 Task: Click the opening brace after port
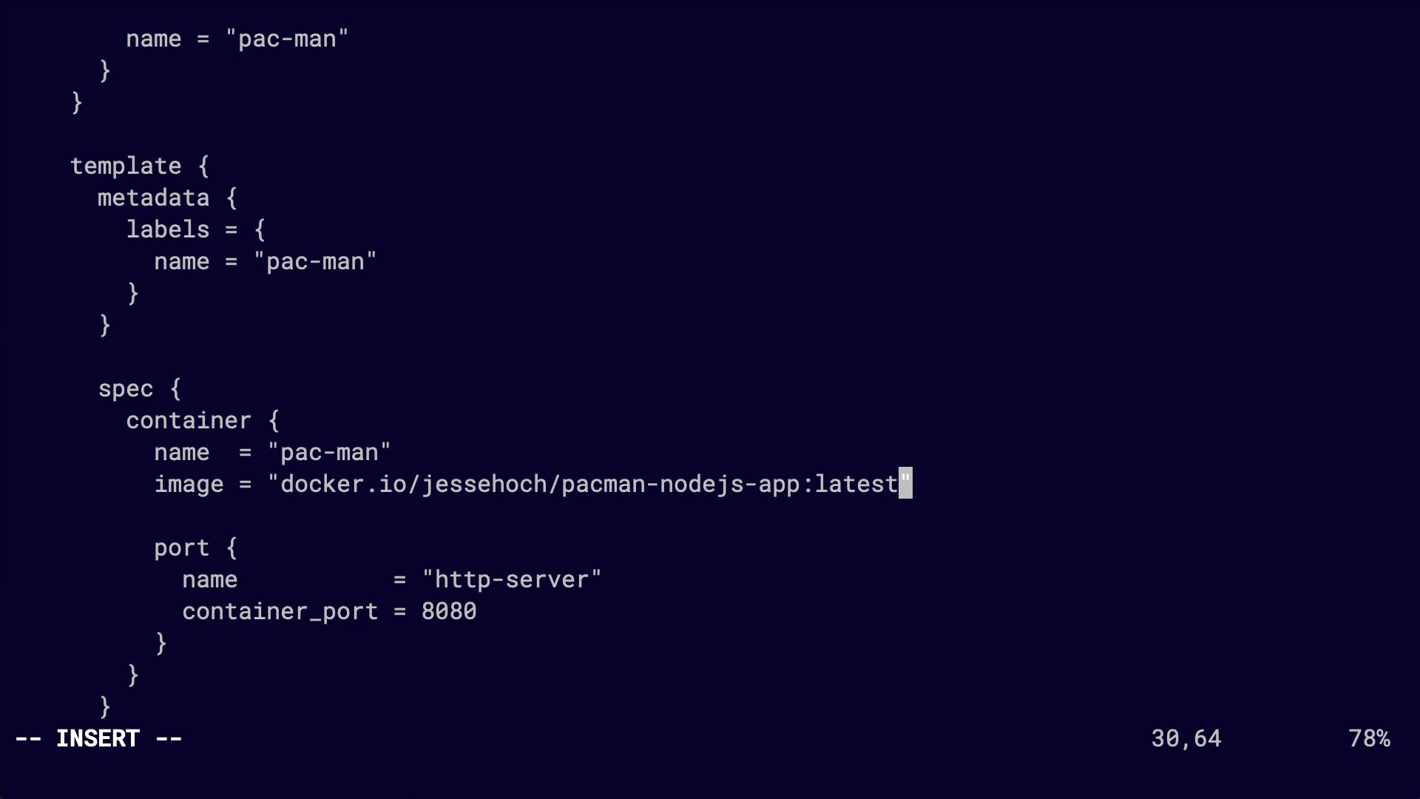[x=231, y=548]
